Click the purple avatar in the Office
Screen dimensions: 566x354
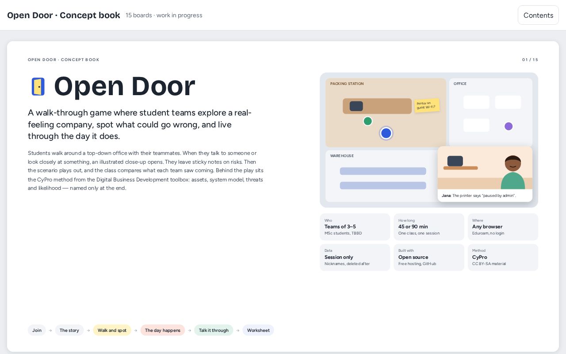click(x=509, y=126)
